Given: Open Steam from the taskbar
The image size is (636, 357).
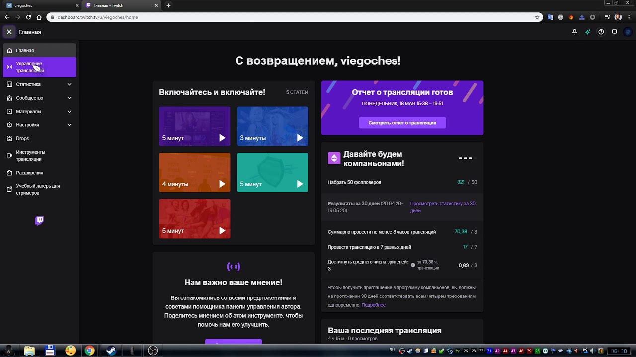Looking at the screenshot, I should tap(110, 351).
